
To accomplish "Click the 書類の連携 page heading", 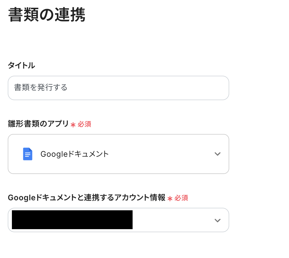I will click(x=47, y=15).
